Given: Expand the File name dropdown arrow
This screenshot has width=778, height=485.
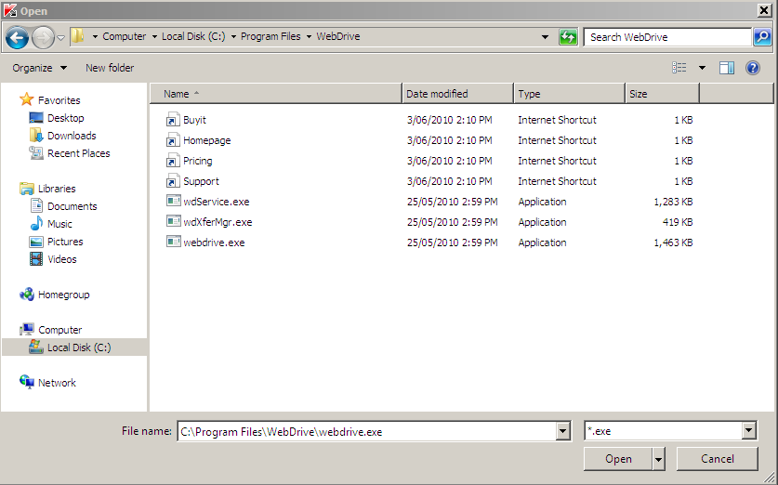Looking at the screenshot, I should [x=562, y=431].
